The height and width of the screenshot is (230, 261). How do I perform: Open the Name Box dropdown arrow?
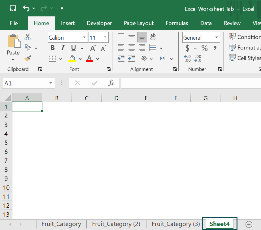click(50, 83)
